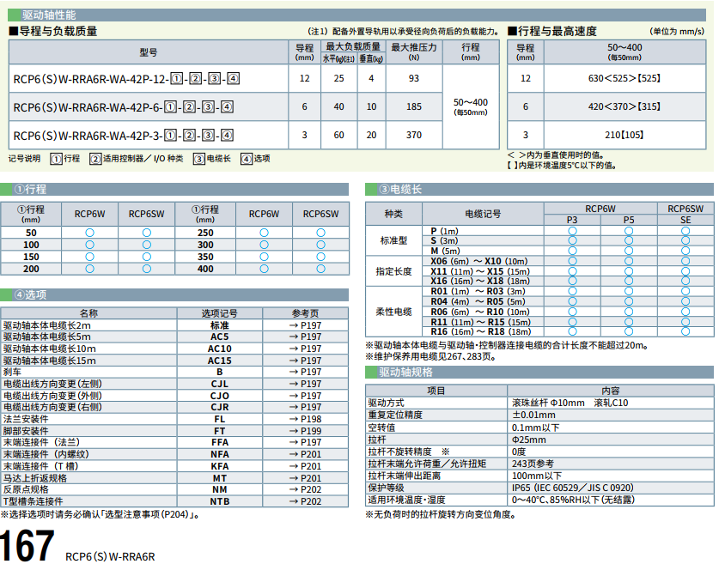This screenshot has height=564, width=725.
Task: Click cable type 指定长度
Action: pos(393,271)
